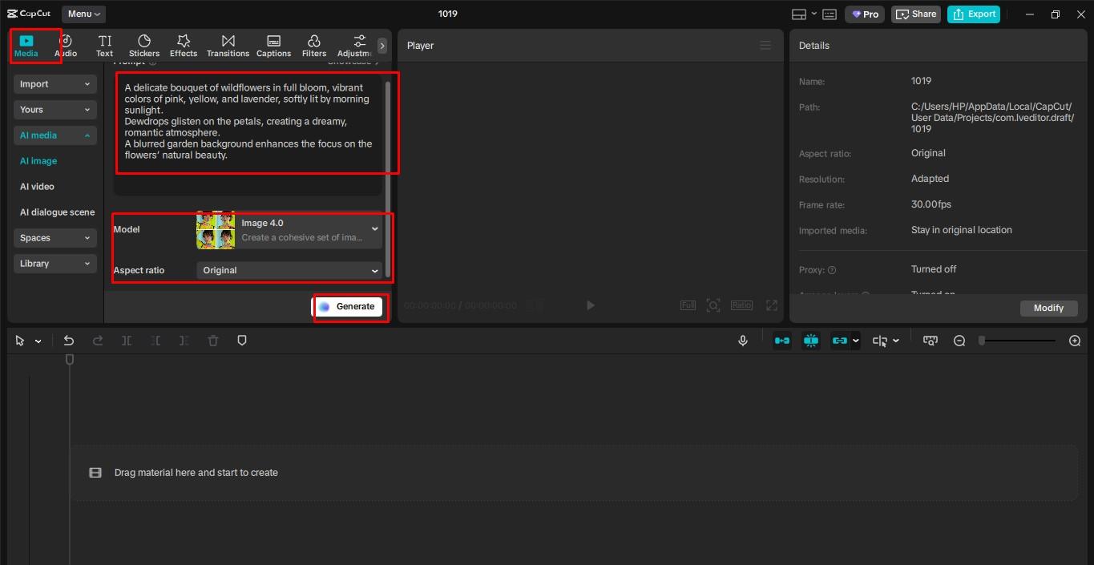Click the Modify button in Details
The width and height of the screenshot is (1094, 565).
[x=1048, y=308]
